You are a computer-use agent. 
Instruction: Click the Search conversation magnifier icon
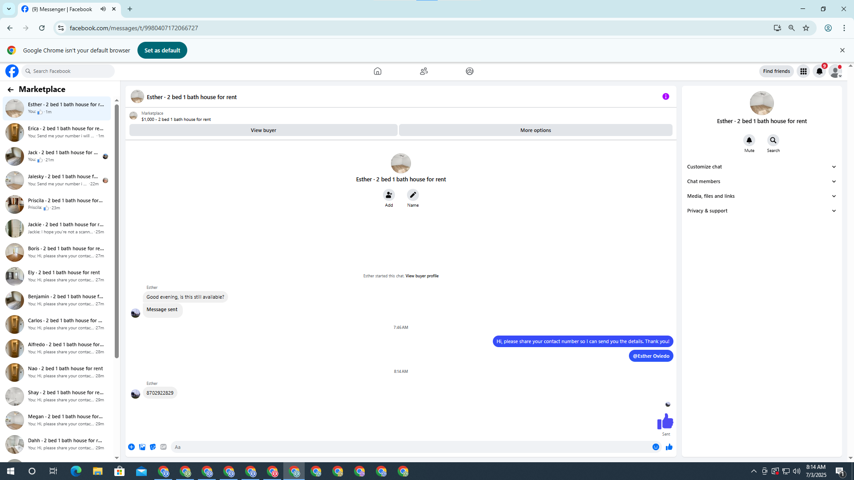tap(773, 140)
